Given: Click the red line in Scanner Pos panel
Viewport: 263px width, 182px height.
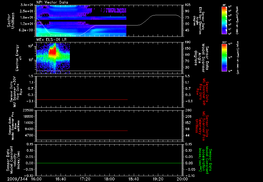Looking at the screenshot, I should click(82, 131).
